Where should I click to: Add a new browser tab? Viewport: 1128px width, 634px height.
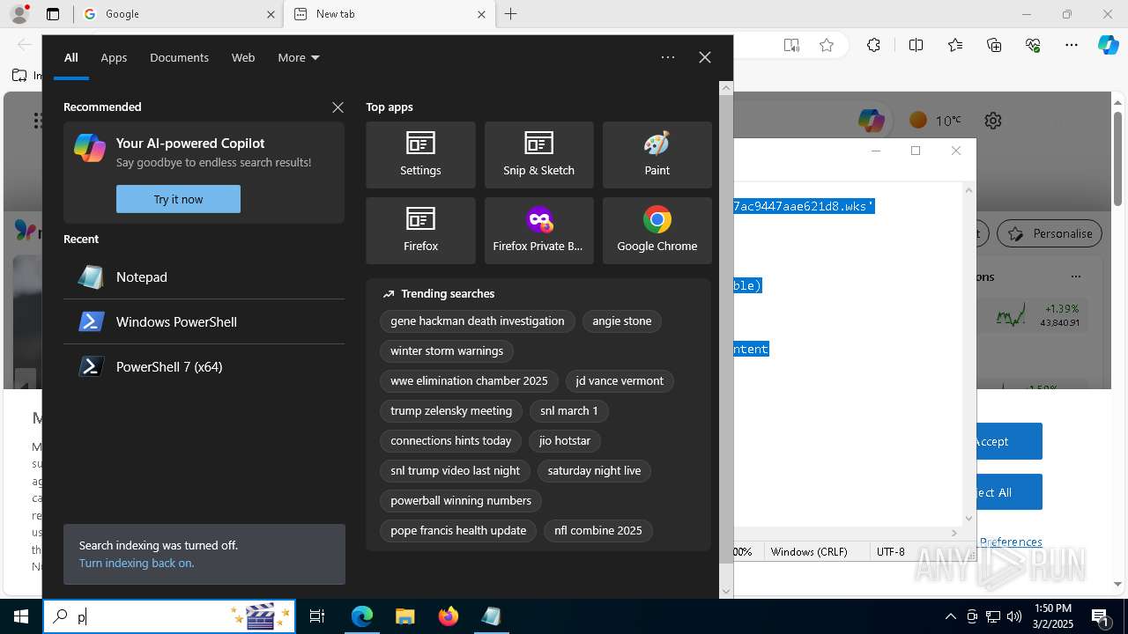pyautogui.click(x=511, y=14)
